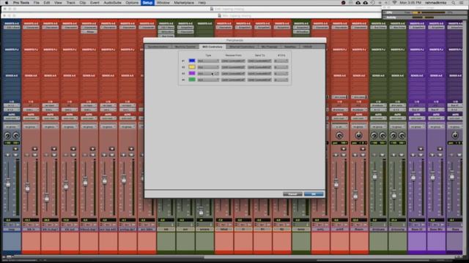
Task: Click left pan knob on second green aux track
Action: click(x=394, y=136)
